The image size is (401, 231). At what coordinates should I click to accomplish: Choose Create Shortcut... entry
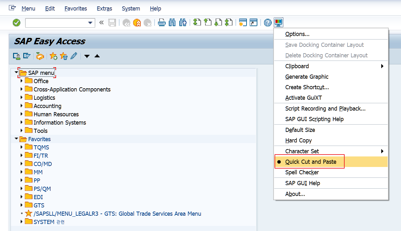coord(331,87)
